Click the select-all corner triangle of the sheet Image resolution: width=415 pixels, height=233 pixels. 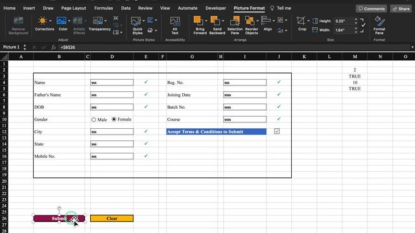tap(4, 56)
